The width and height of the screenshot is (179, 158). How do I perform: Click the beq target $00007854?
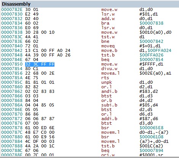pyautogui.click(x=151, y=59)
